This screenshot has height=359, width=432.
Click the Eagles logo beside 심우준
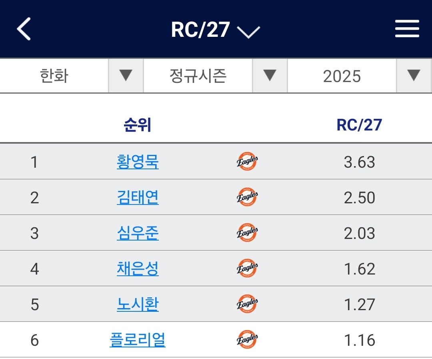click(247, 233)
